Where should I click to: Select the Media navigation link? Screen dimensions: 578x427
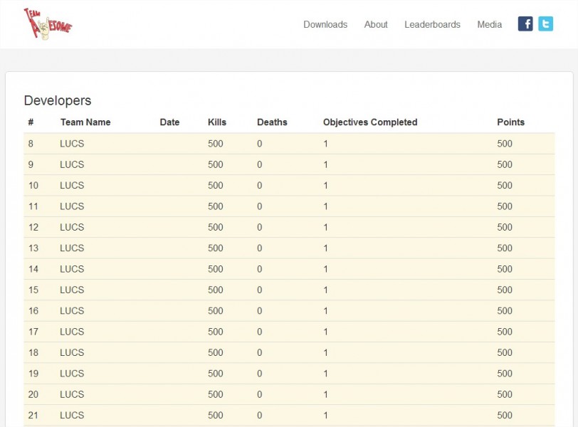[x=489, y=25]
